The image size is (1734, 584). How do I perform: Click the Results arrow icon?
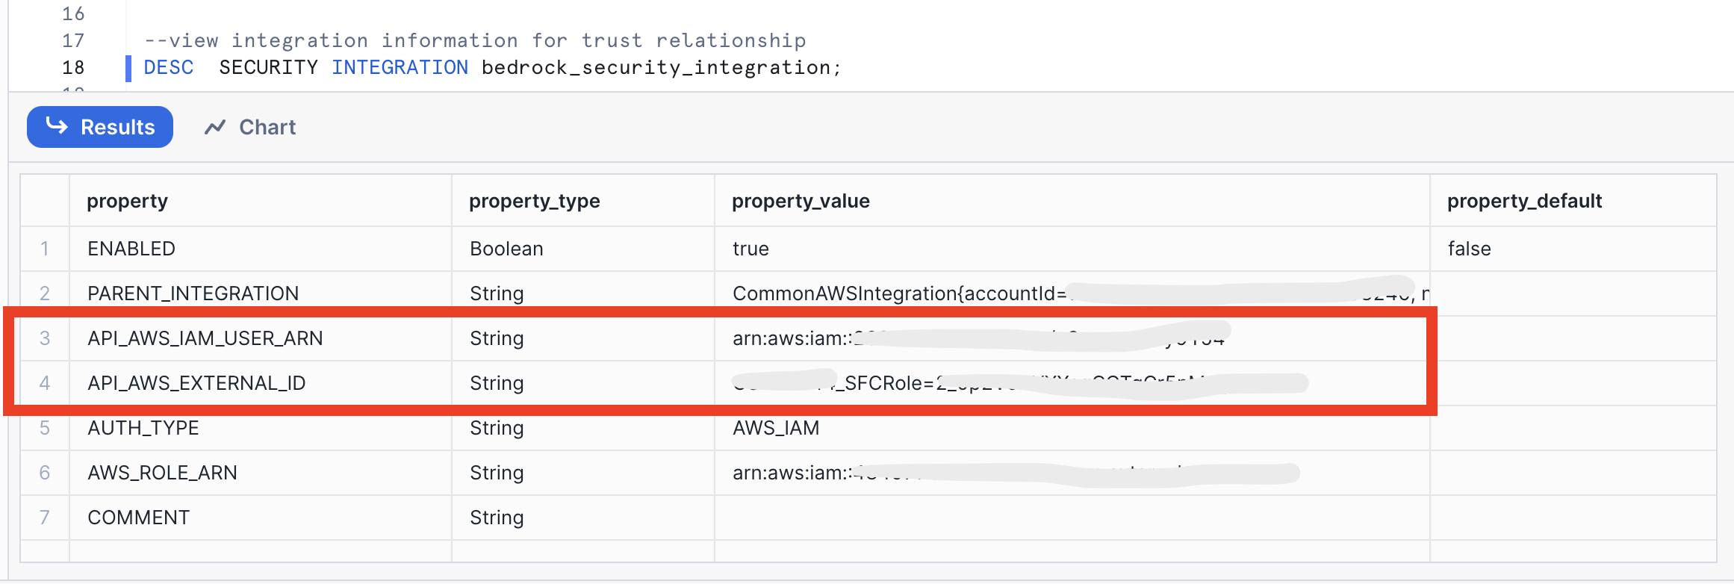coord(57,126)
